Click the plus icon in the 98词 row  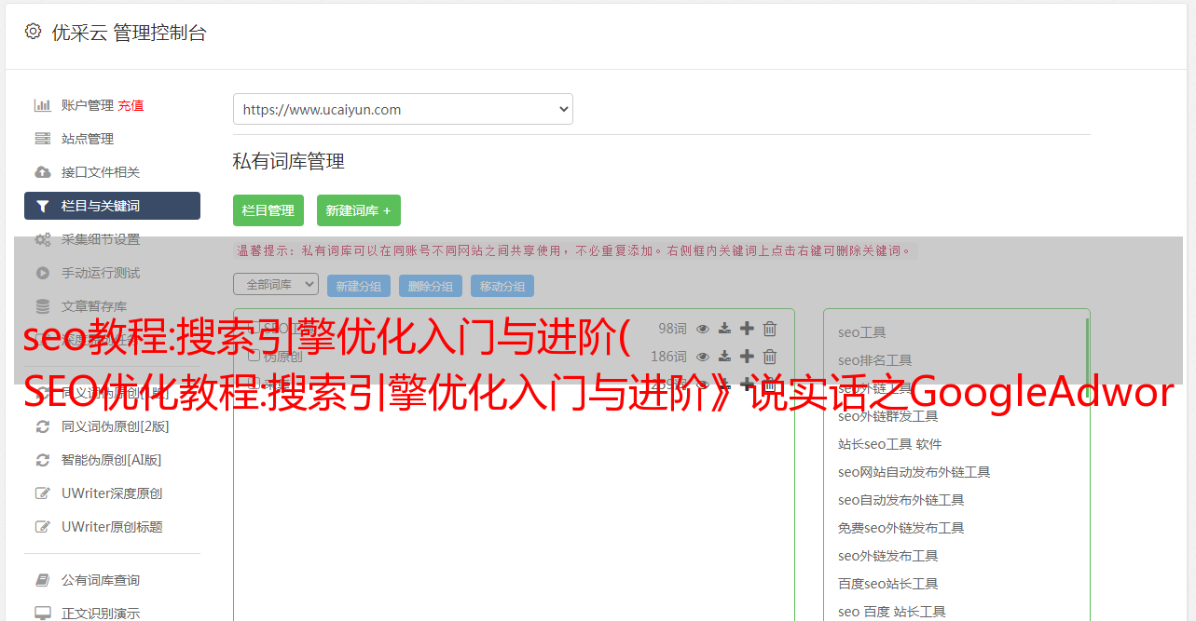pyautogui.click(x=747, y=329)
